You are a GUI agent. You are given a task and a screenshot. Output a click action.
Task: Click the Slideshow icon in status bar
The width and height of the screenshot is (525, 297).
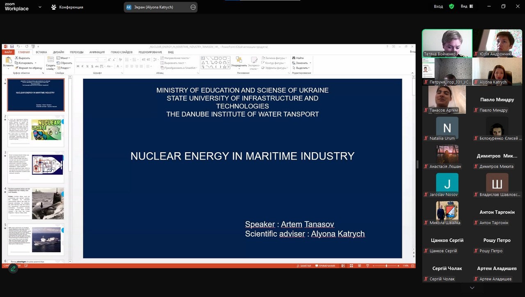[367, 266]
